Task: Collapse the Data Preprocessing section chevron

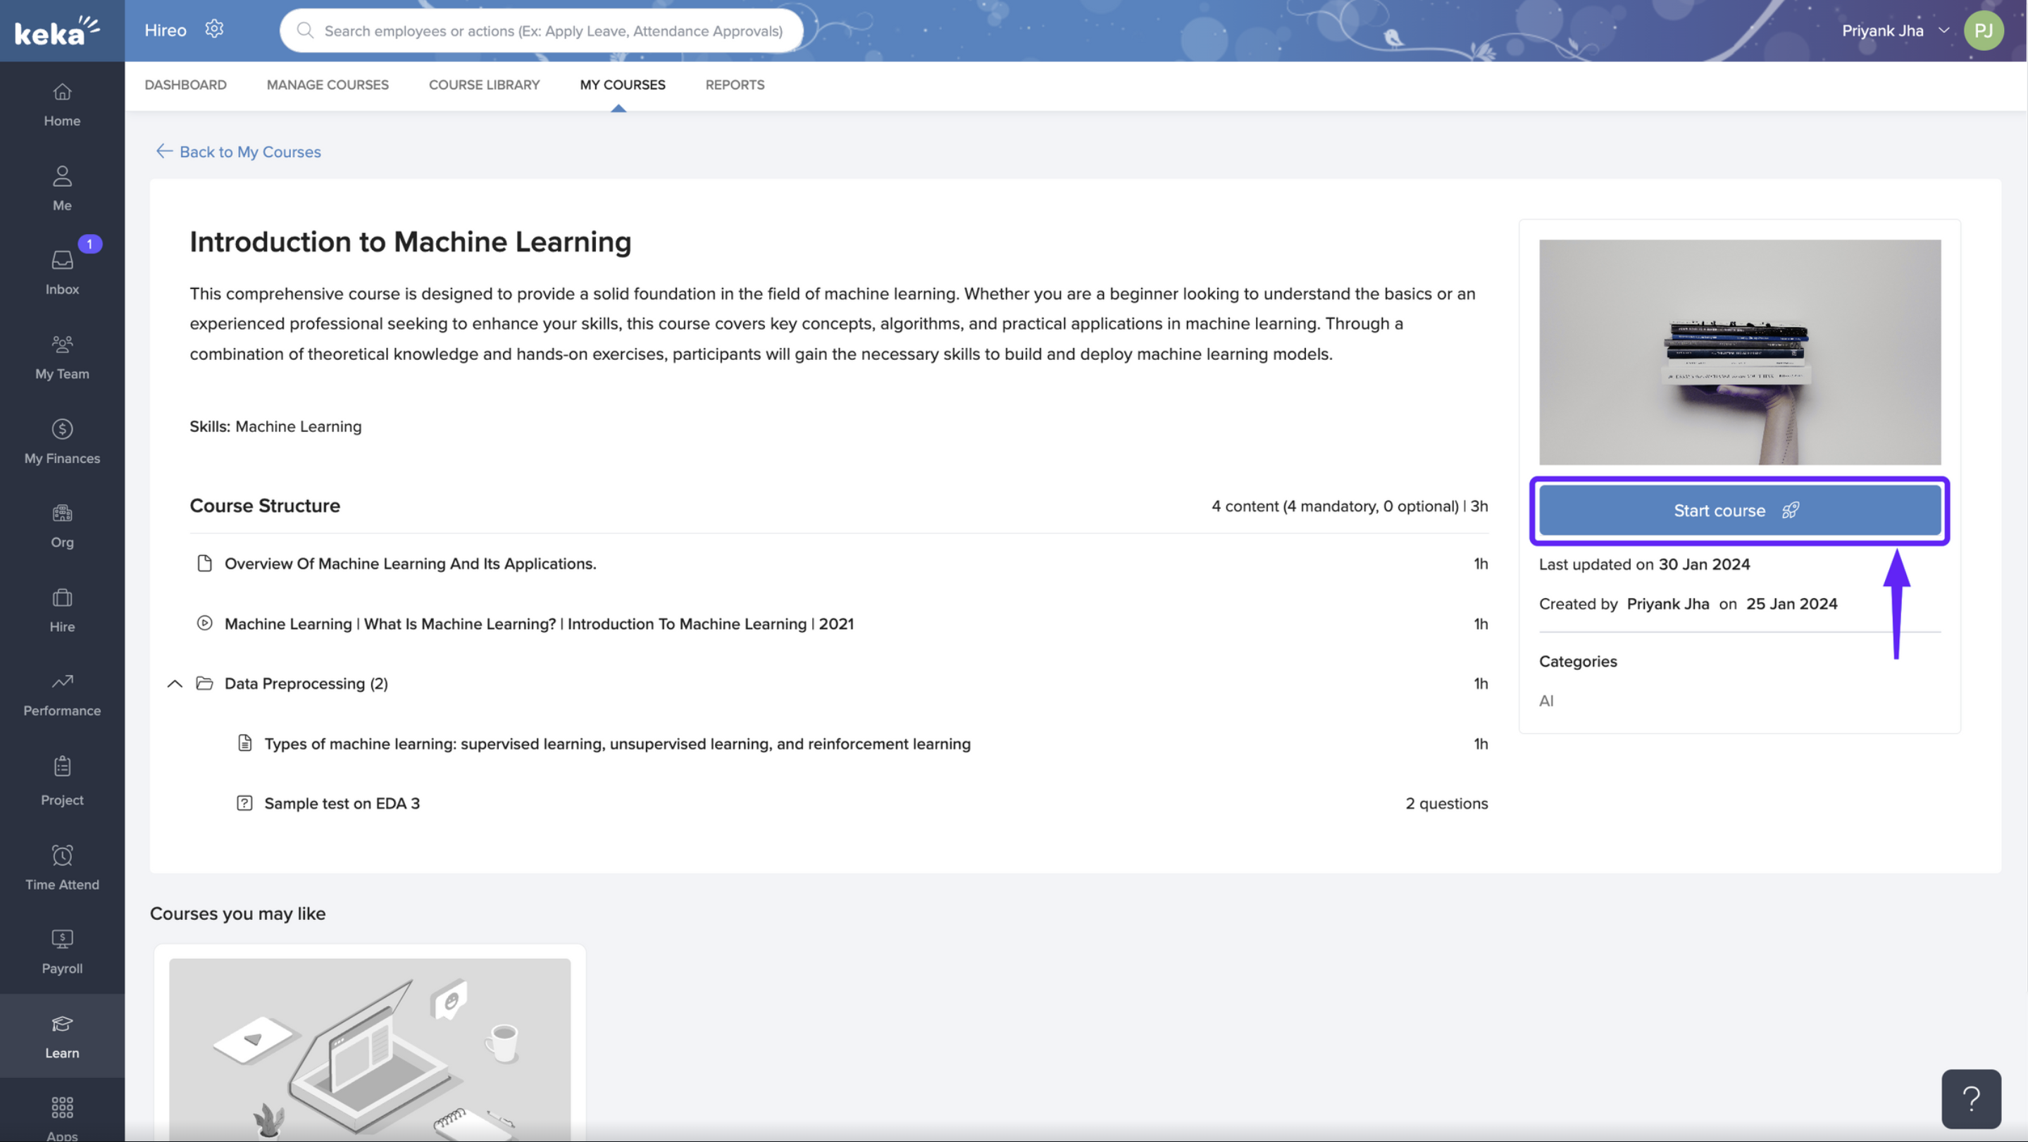Action: pos(175,683)
